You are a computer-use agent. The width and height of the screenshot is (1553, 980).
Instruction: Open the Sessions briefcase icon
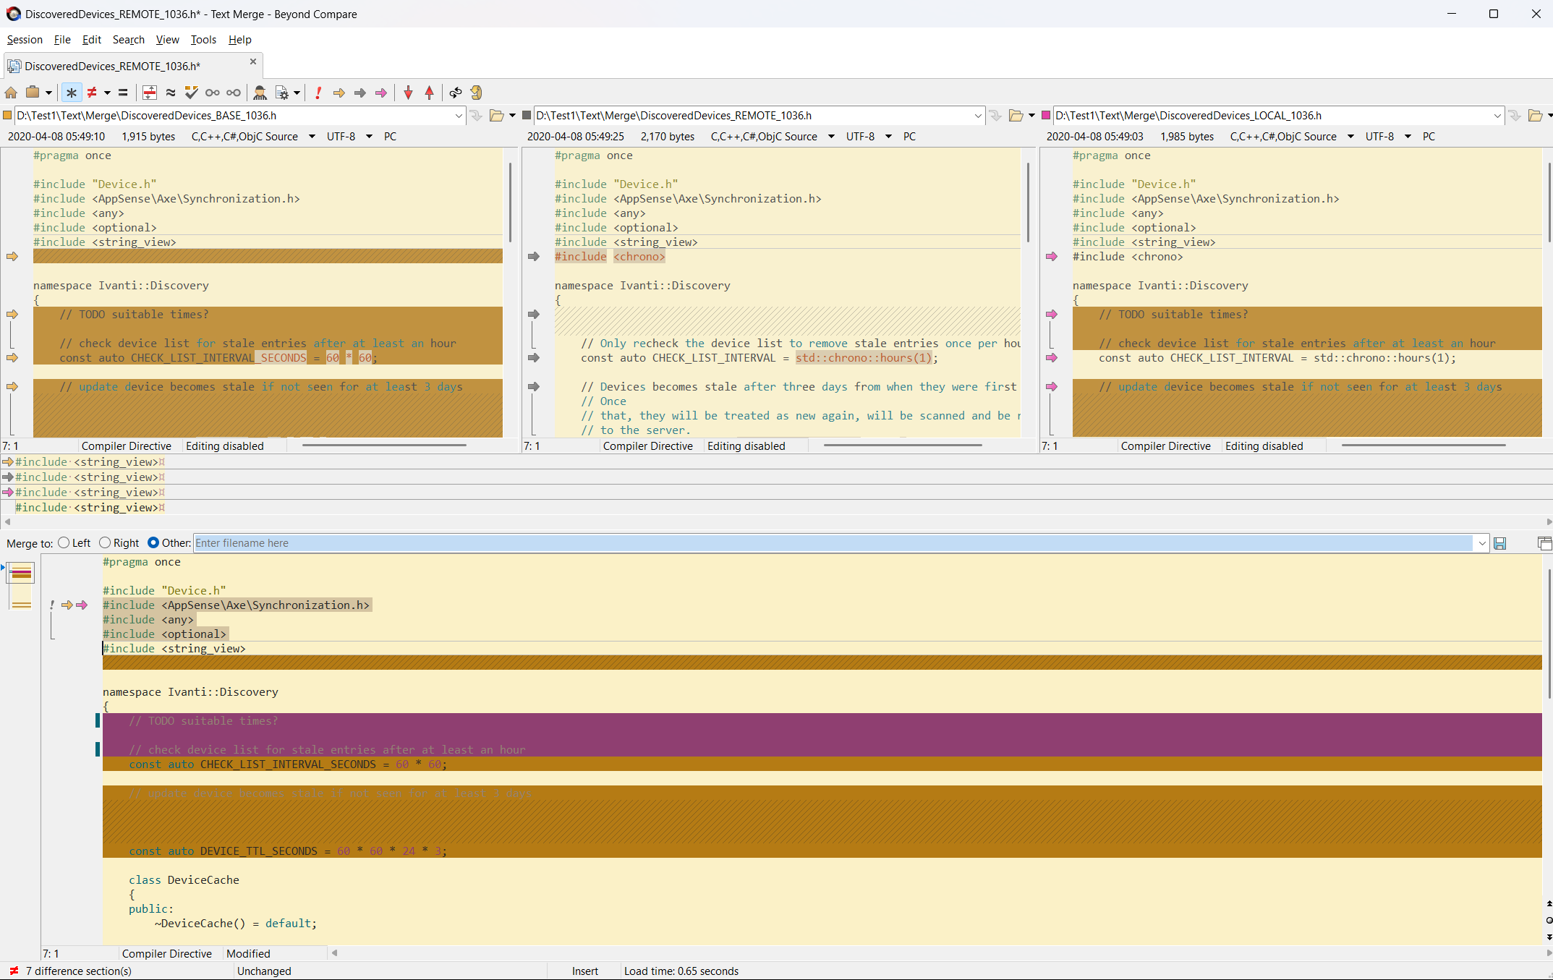(33, 93)
